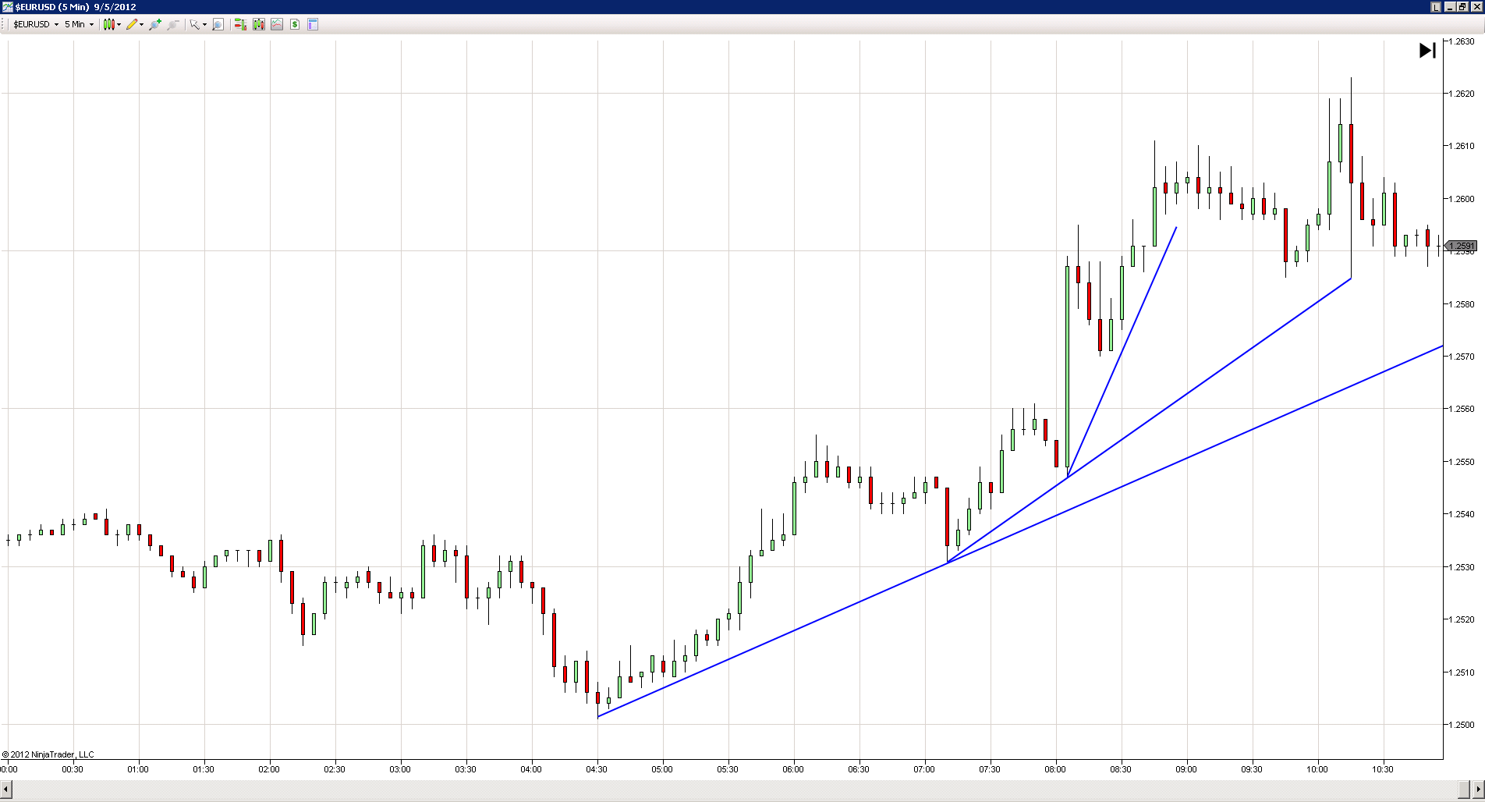Click the 07:30 time axis label
The width and height of the screenshot is (1485, 802).
[x=990, y=769]
